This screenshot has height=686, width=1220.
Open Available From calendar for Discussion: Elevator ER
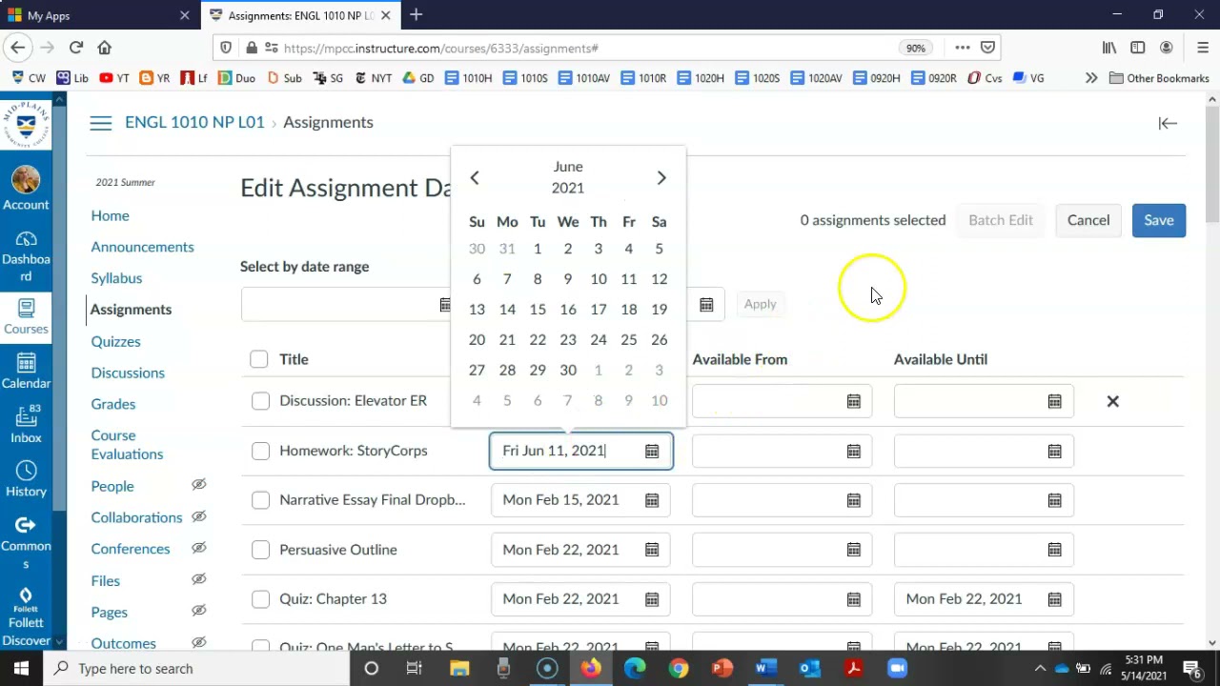pos(854,401)
